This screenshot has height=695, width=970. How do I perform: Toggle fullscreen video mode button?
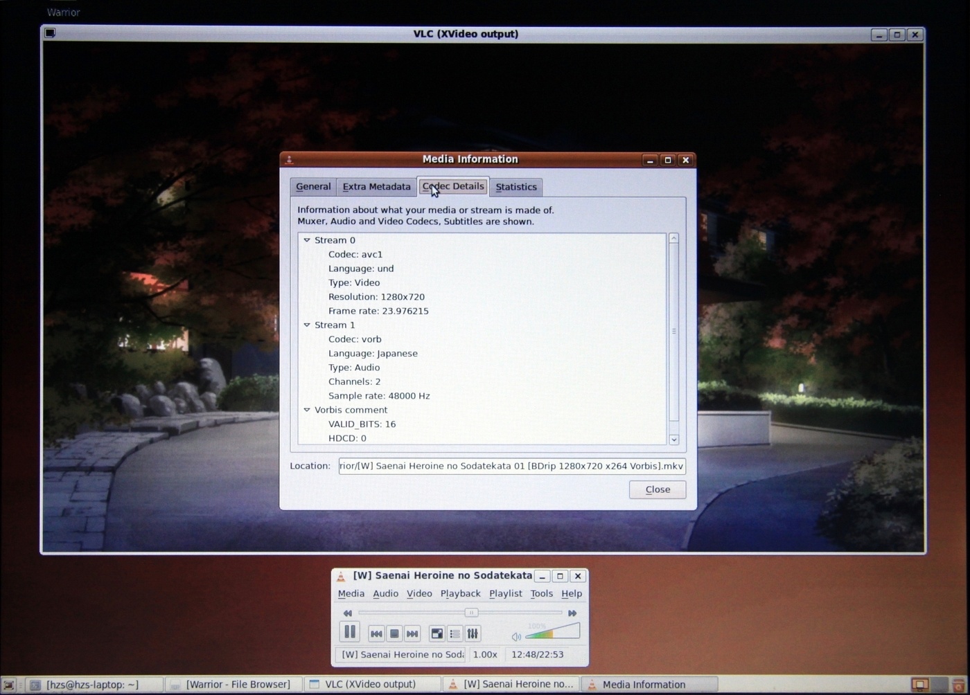[436, 633]
